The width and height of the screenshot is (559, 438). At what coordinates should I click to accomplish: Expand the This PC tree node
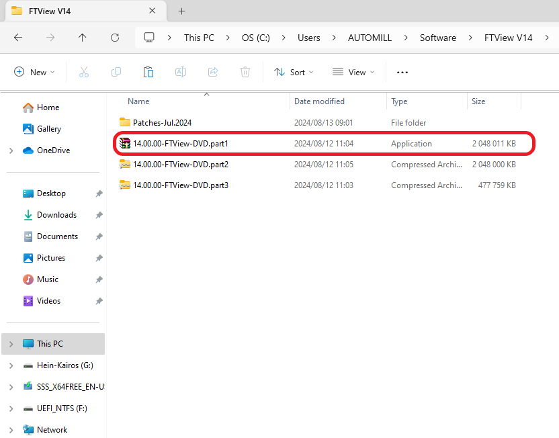(x=11, y=344)
